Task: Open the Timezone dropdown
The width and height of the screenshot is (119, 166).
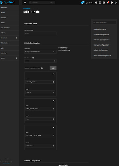Action: point(40,52)
